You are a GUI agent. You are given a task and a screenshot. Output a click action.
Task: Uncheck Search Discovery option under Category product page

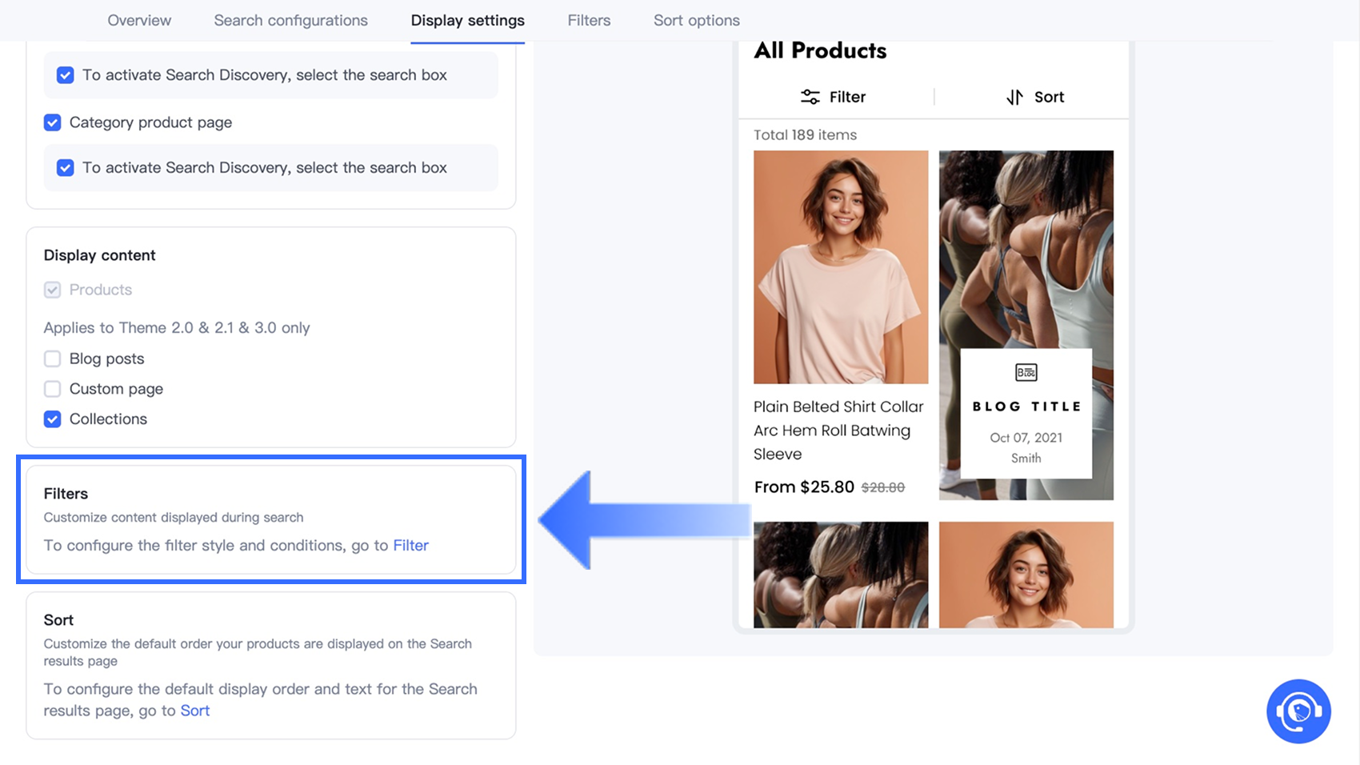[66, 168]
